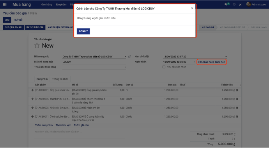Select the Y/C BÁO GIÁ status stage
269x148 pixels.
pos(208,27)
